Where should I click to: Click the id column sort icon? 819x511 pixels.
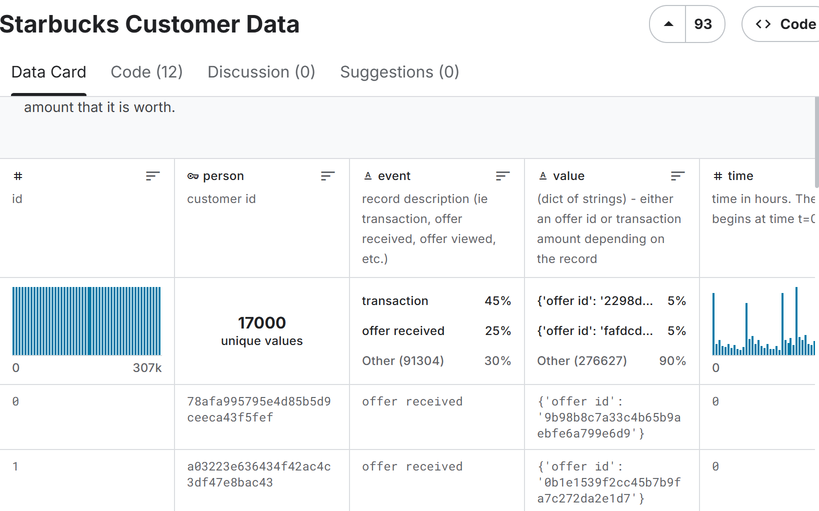click(152, 176)
